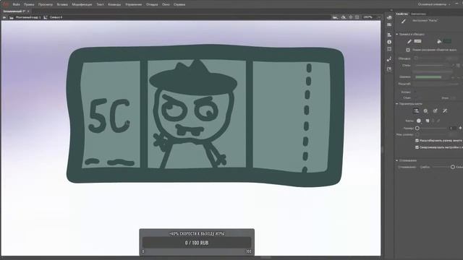Click the Сглаживание smoothing slider
Image resolution: width=463 pixels, height=260 pixels.
pos(443,167)
